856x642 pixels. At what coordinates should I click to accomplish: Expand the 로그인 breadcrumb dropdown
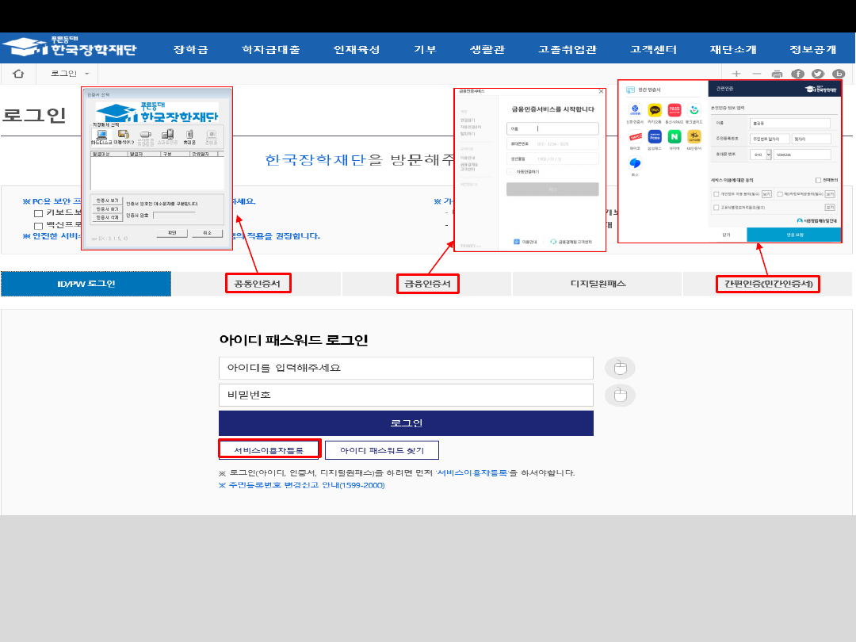(x=86, y=74)
